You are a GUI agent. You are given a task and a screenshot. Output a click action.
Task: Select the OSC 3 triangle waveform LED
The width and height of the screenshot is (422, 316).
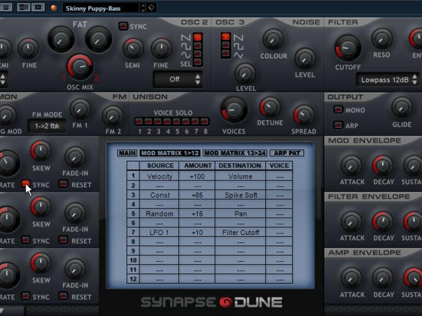tap(226, 54)
